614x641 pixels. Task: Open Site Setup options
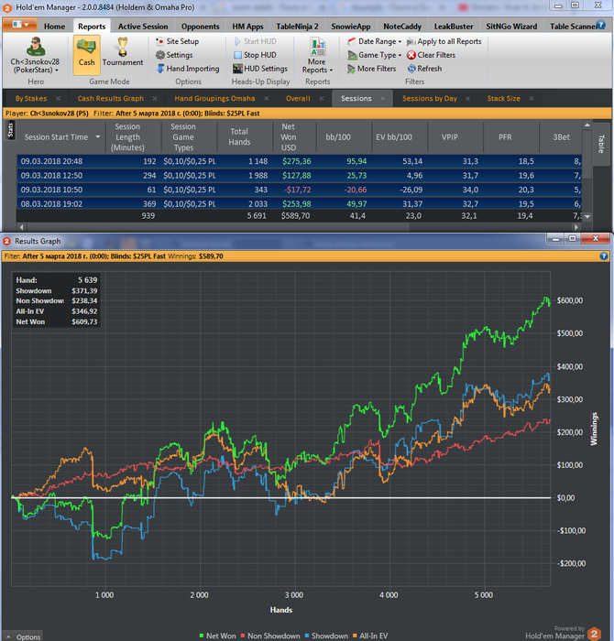[x=177, y=41]
